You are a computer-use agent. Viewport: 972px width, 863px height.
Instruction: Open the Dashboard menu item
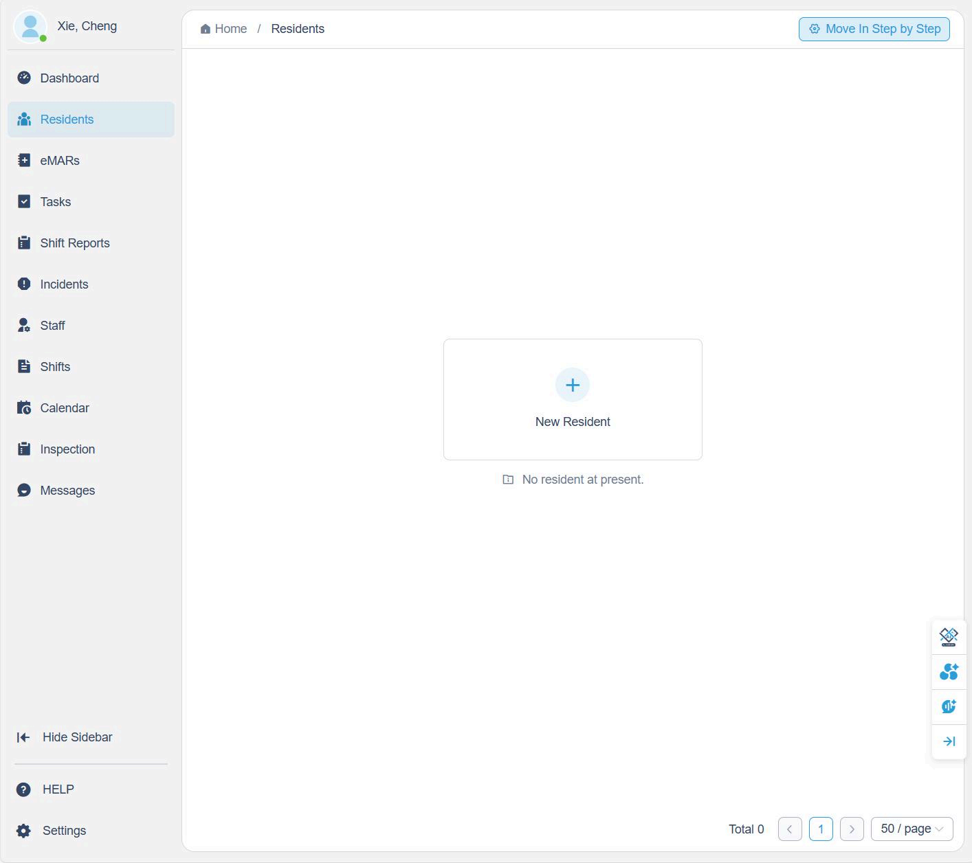click(69, 78)
